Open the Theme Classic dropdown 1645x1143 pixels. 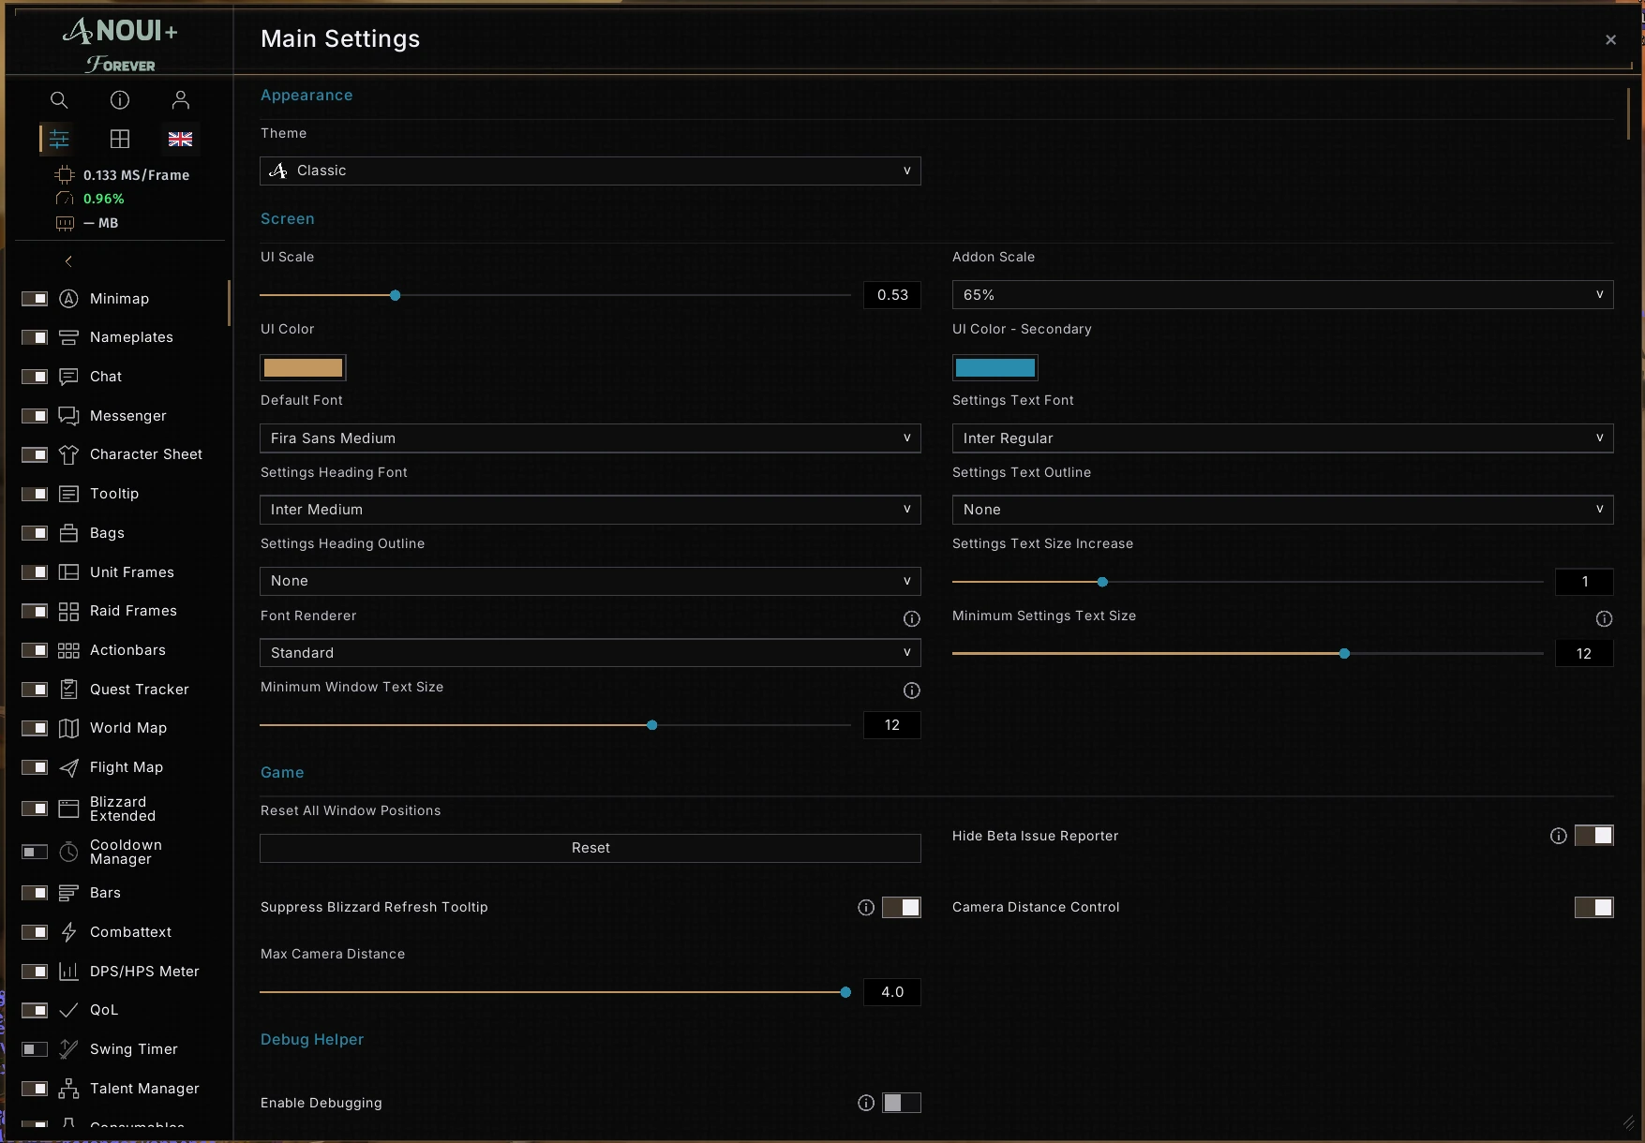pos(591,171)
